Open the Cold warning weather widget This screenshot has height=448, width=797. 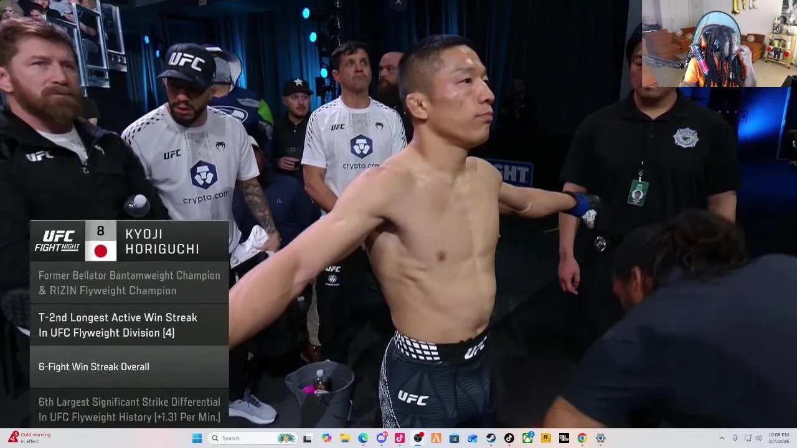pyautogui.click(x=29, y=438)
